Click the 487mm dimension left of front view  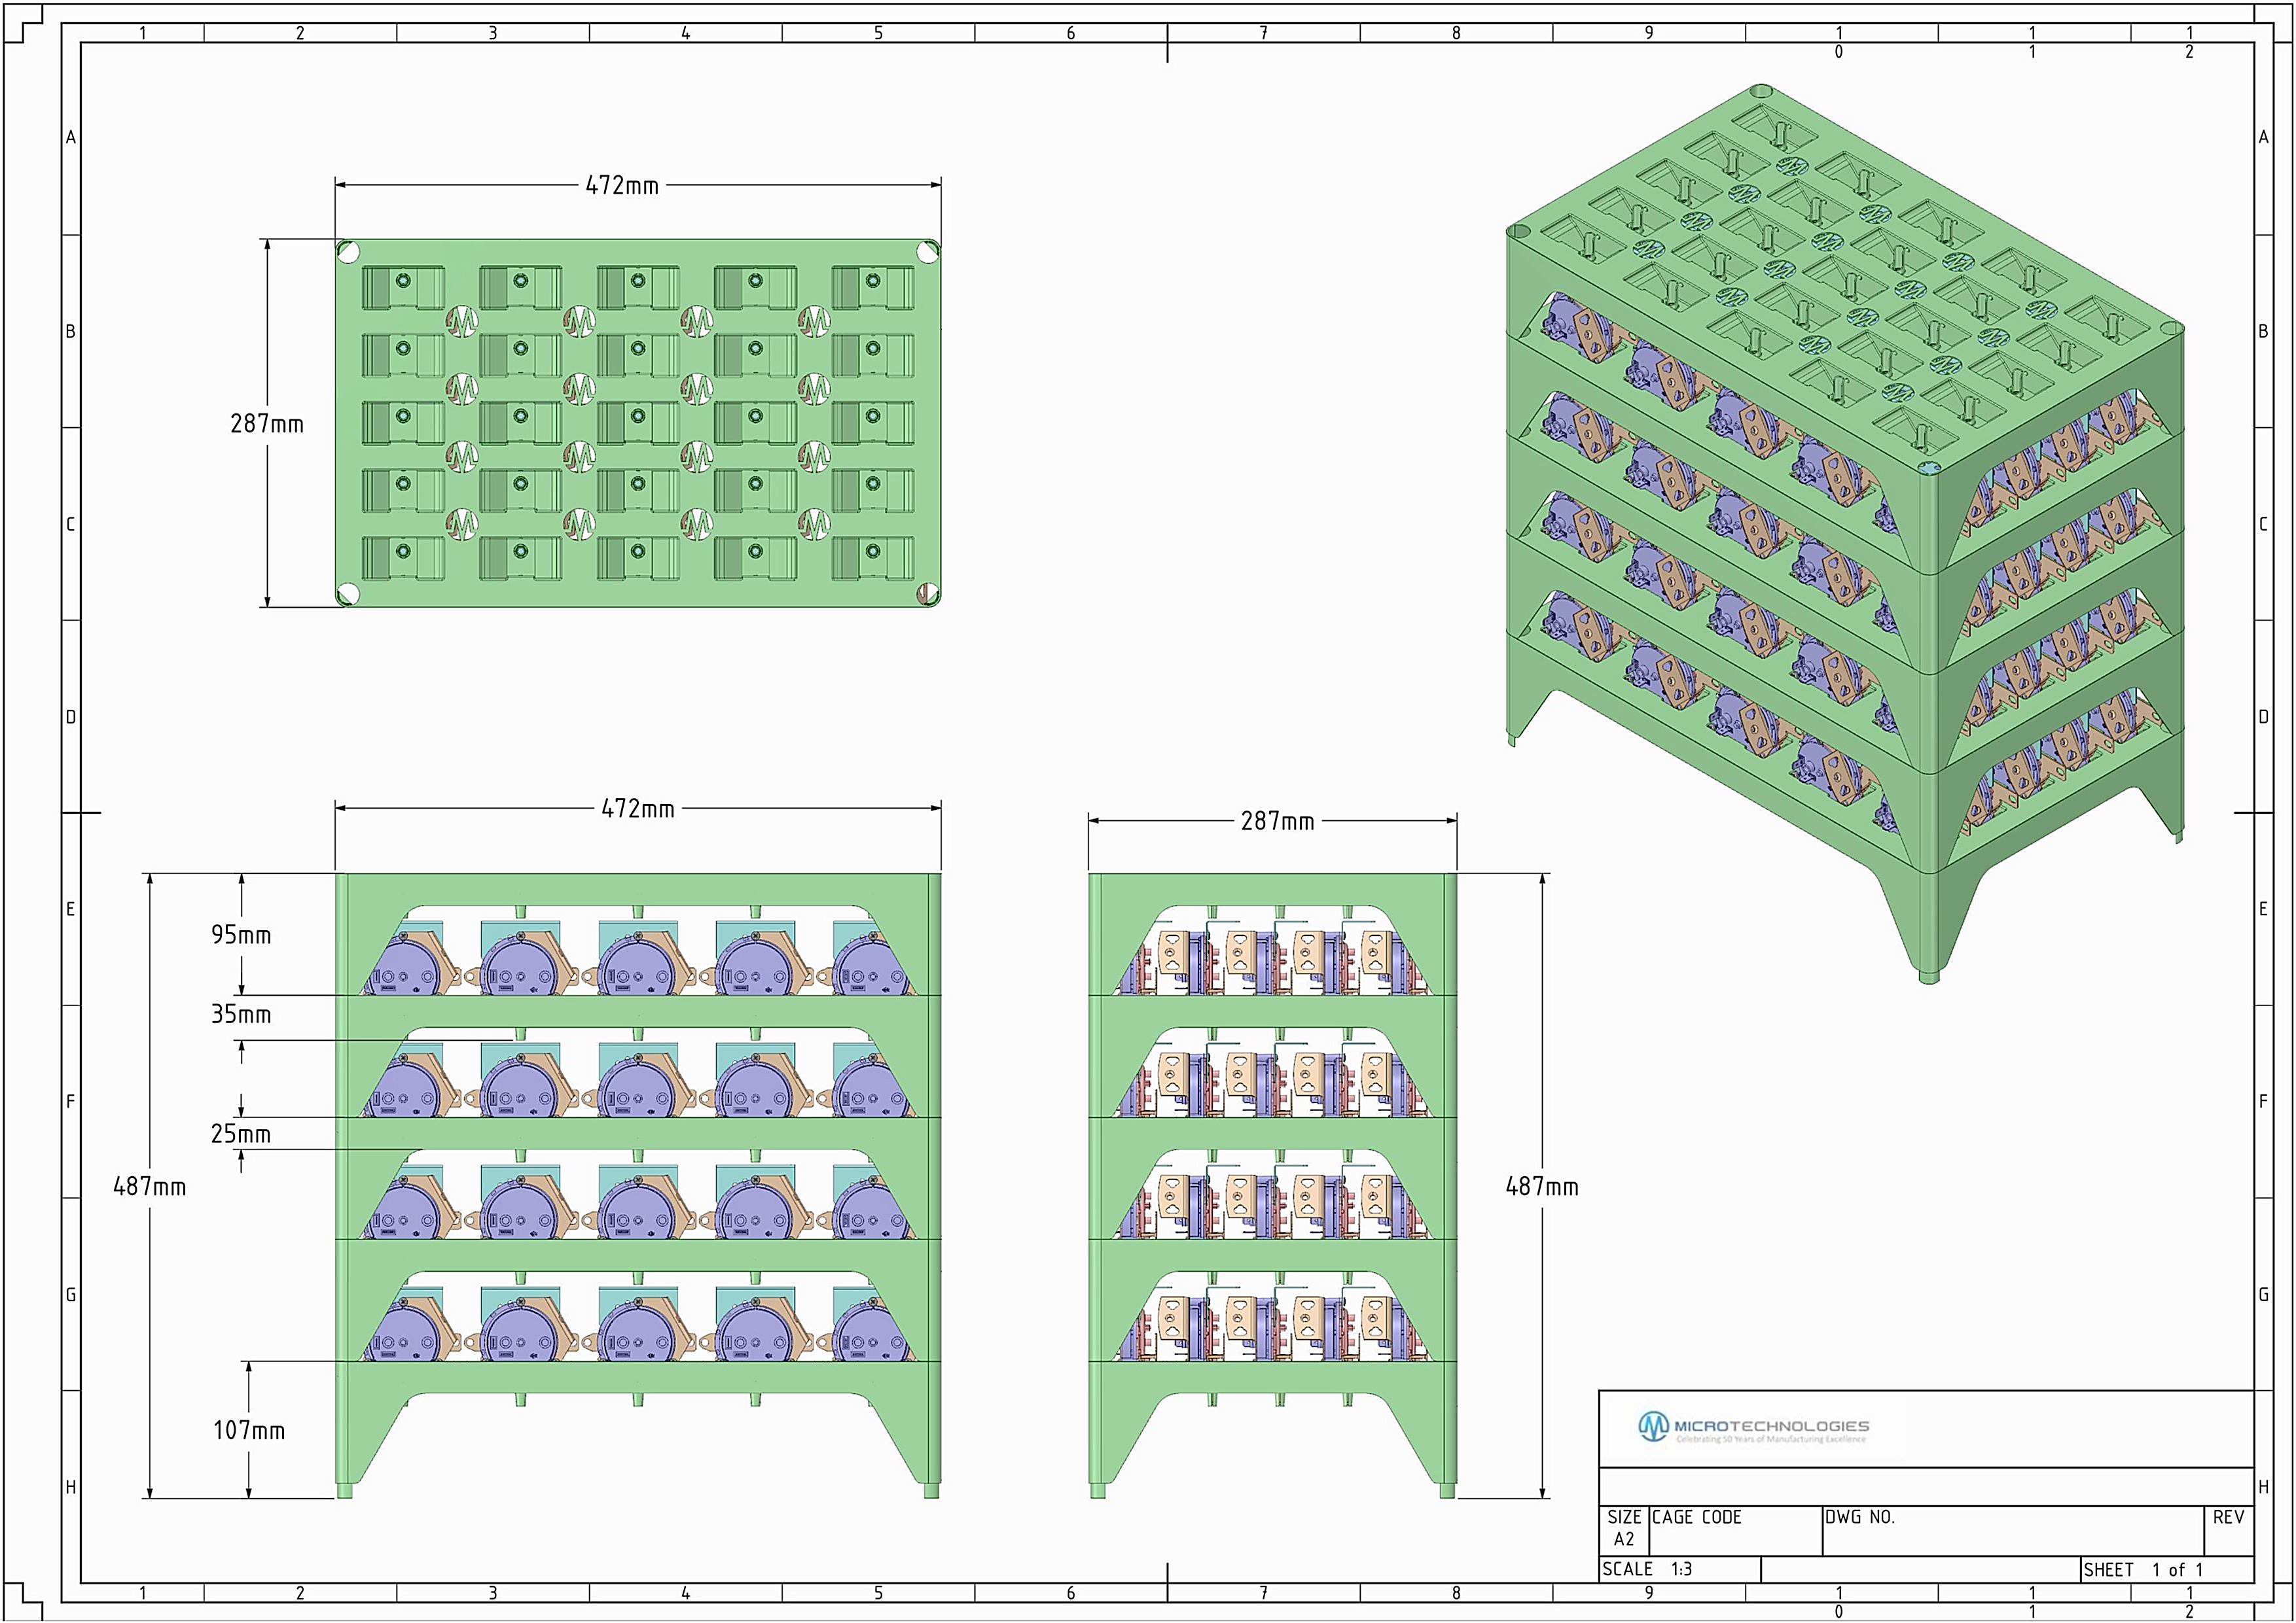(x=149, y=1187)
